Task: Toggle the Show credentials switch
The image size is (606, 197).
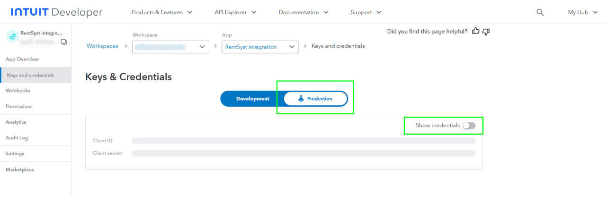Action: [469, 125]
